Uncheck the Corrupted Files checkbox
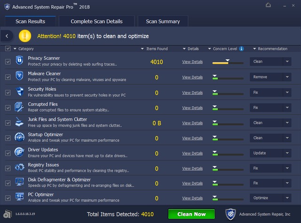301x223 pixels. click(x=8, y=108)
